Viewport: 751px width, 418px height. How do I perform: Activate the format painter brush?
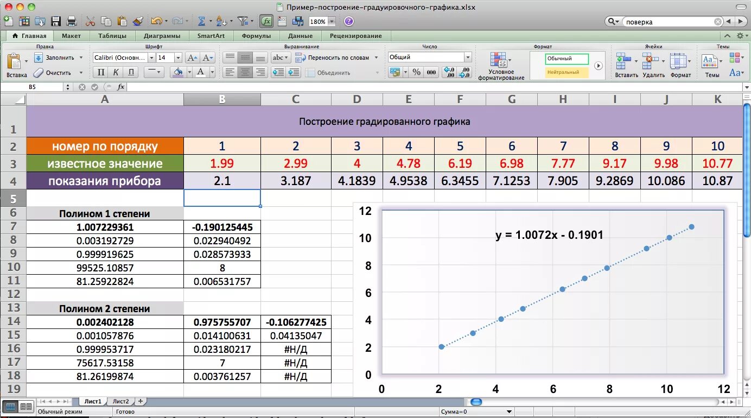coord(138,21)
